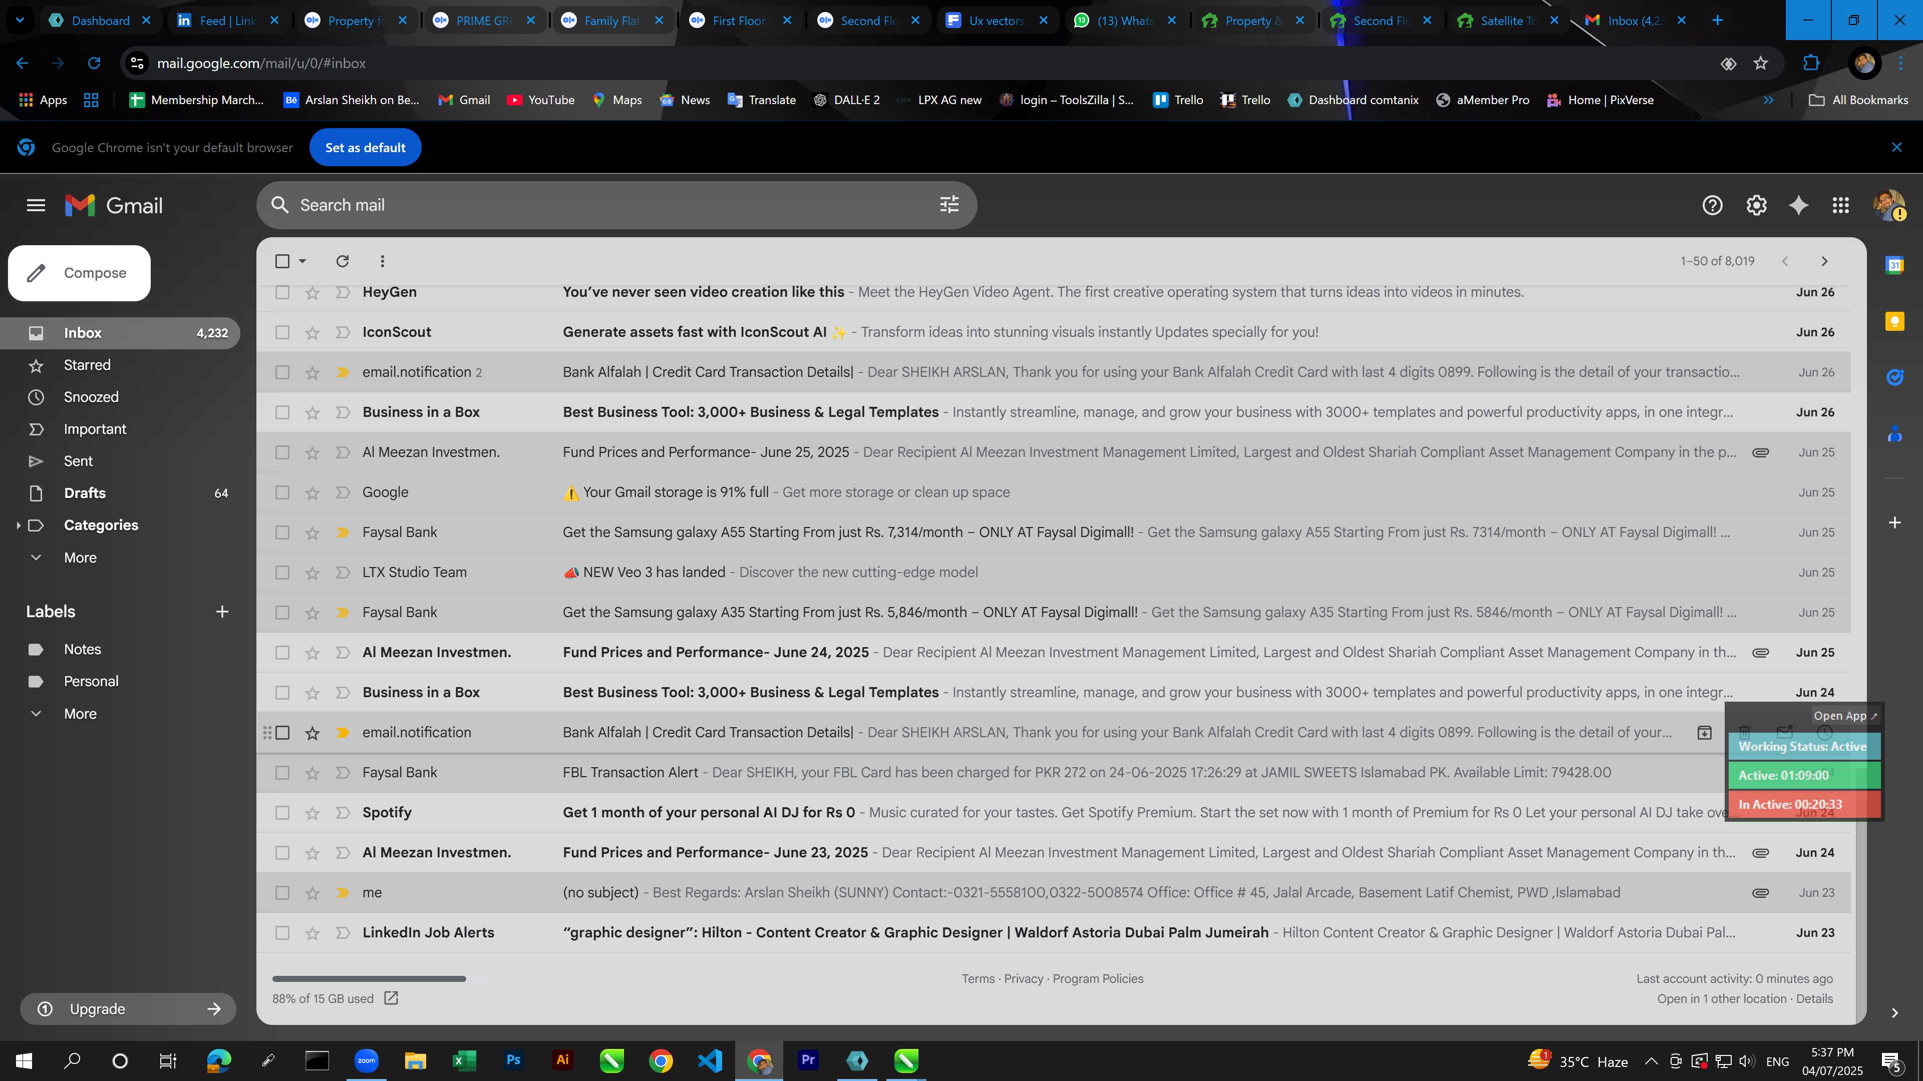Click Get add-ons plus icon in side panel
Image resolution: width=1923 pixels, height=1081 pixels.
pyautogui.click(x=1894, y=522)
